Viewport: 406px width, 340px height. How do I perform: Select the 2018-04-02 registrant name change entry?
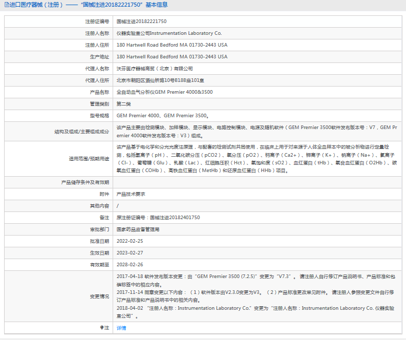[x=255, y=312]
